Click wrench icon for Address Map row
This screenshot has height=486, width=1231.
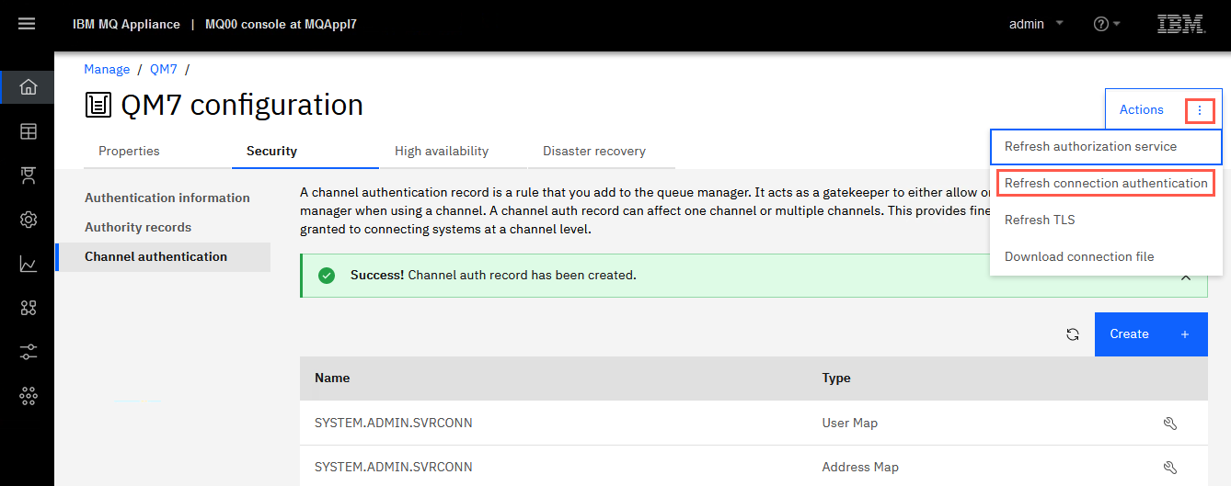click(x=1169, y=468)
